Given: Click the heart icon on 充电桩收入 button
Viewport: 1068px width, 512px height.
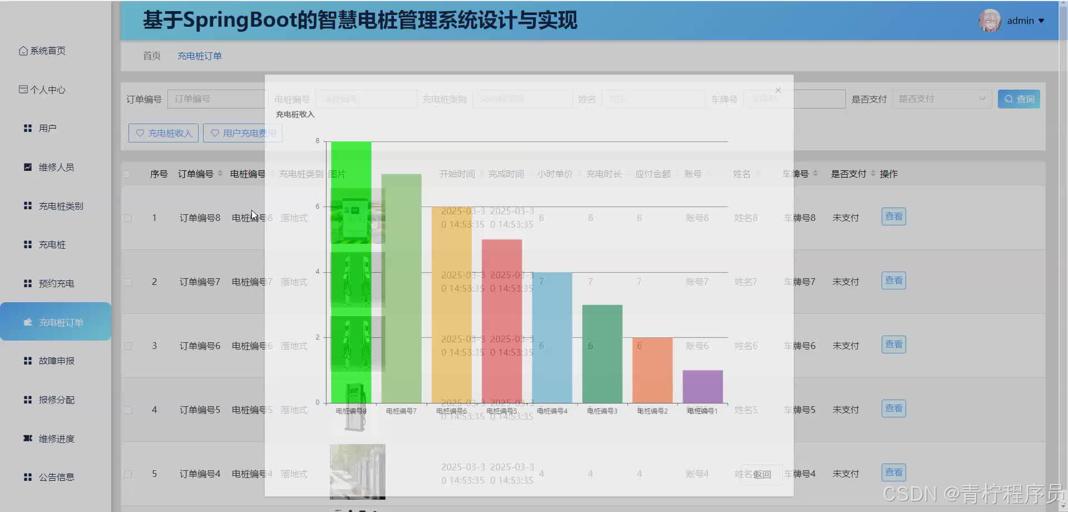Looking at the screenshot, I should [140, 133].
